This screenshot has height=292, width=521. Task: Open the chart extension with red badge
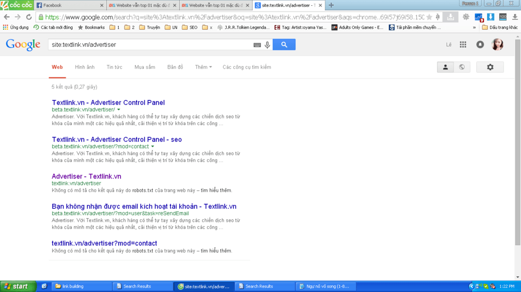point(478,17)
